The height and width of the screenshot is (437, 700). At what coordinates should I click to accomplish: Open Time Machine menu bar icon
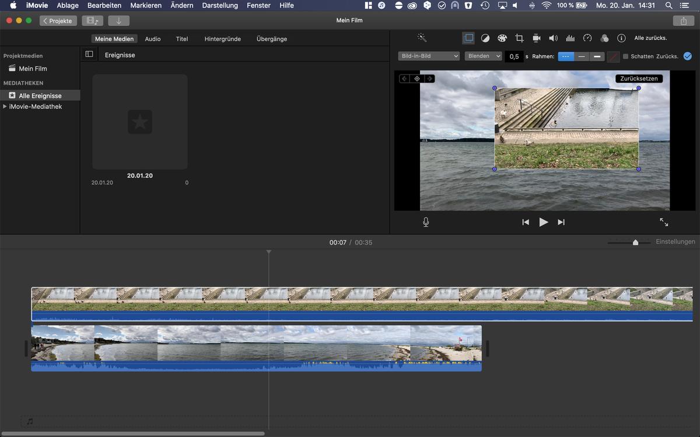(x=485, y=5)
